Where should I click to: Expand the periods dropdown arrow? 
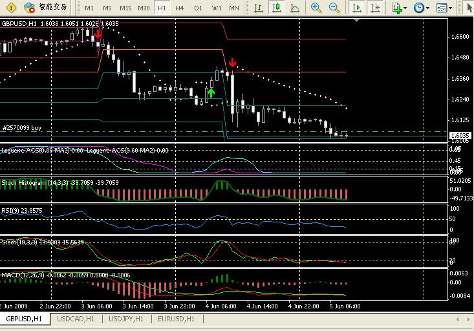[427, 8]
